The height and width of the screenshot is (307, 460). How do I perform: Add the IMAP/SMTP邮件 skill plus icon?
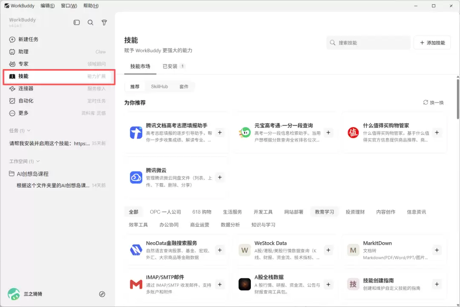pyautogui.click(x=220, y=284)
